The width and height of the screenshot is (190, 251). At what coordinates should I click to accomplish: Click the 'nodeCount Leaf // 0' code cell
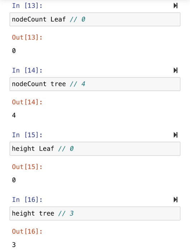95,19
